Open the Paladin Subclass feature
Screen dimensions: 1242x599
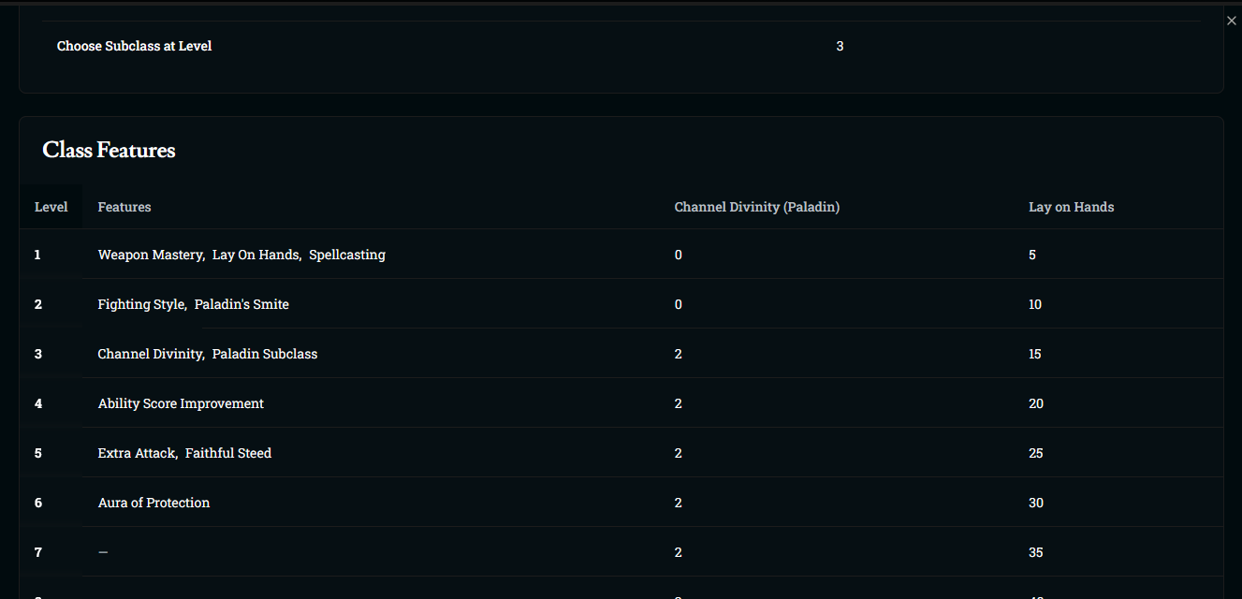(x=265, y=354)
